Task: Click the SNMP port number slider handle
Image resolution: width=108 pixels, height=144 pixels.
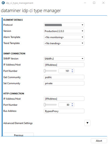Action: [45, 71]
